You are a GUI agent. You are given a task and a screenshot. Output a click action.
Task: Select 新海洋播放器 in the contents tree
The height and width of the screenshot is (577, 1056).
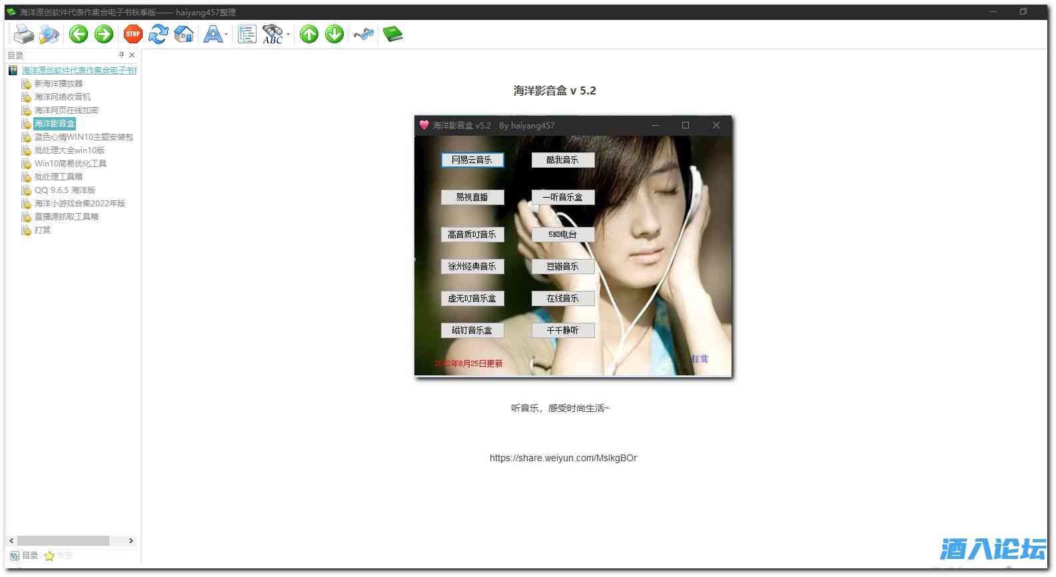pyautogui.click(x=59, y=84)
